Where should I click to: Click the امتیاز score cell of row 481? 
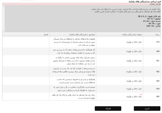(x=26, y=61)
